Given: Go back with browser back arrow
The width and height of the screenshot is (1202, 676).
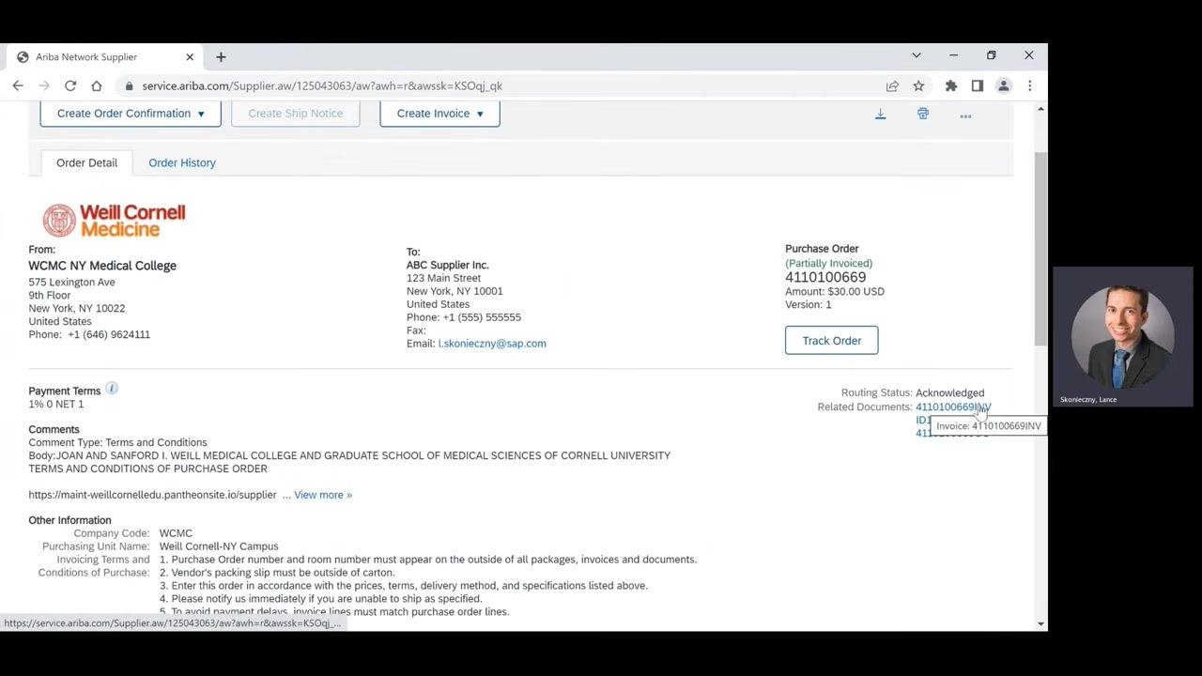Looking at the screenshot, I should point(18,85).
